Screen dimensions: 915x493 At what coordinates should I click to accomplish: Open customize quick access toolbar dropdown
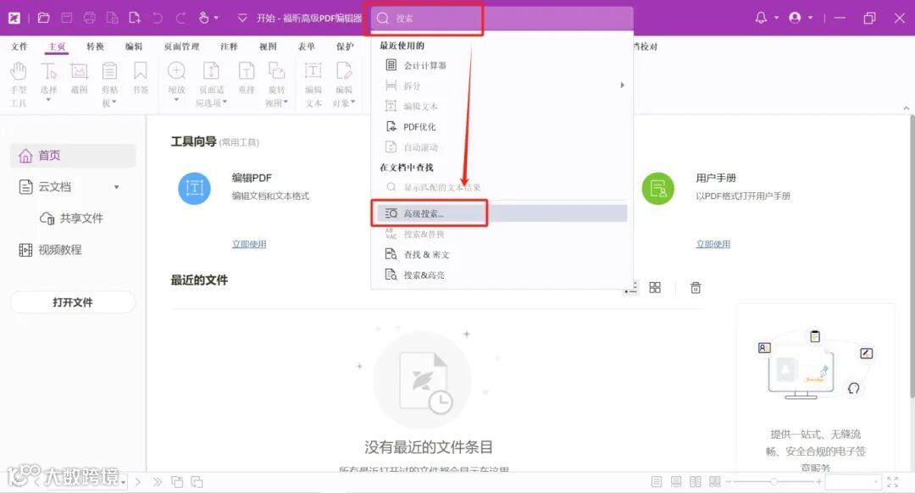click(x=242, y=18)
